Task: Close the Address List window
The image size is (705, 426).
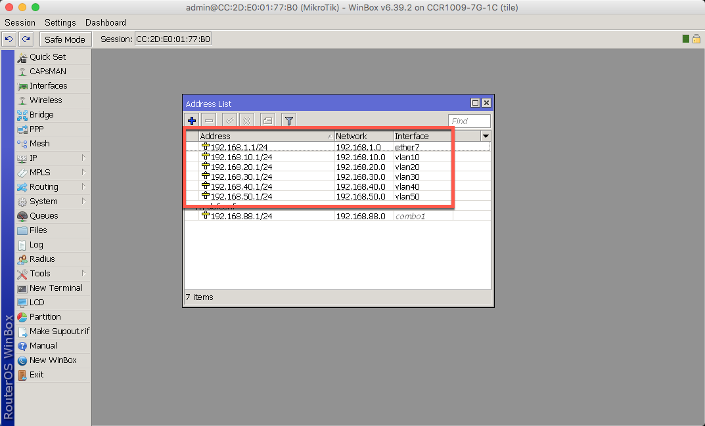Action: pos(486,103)
